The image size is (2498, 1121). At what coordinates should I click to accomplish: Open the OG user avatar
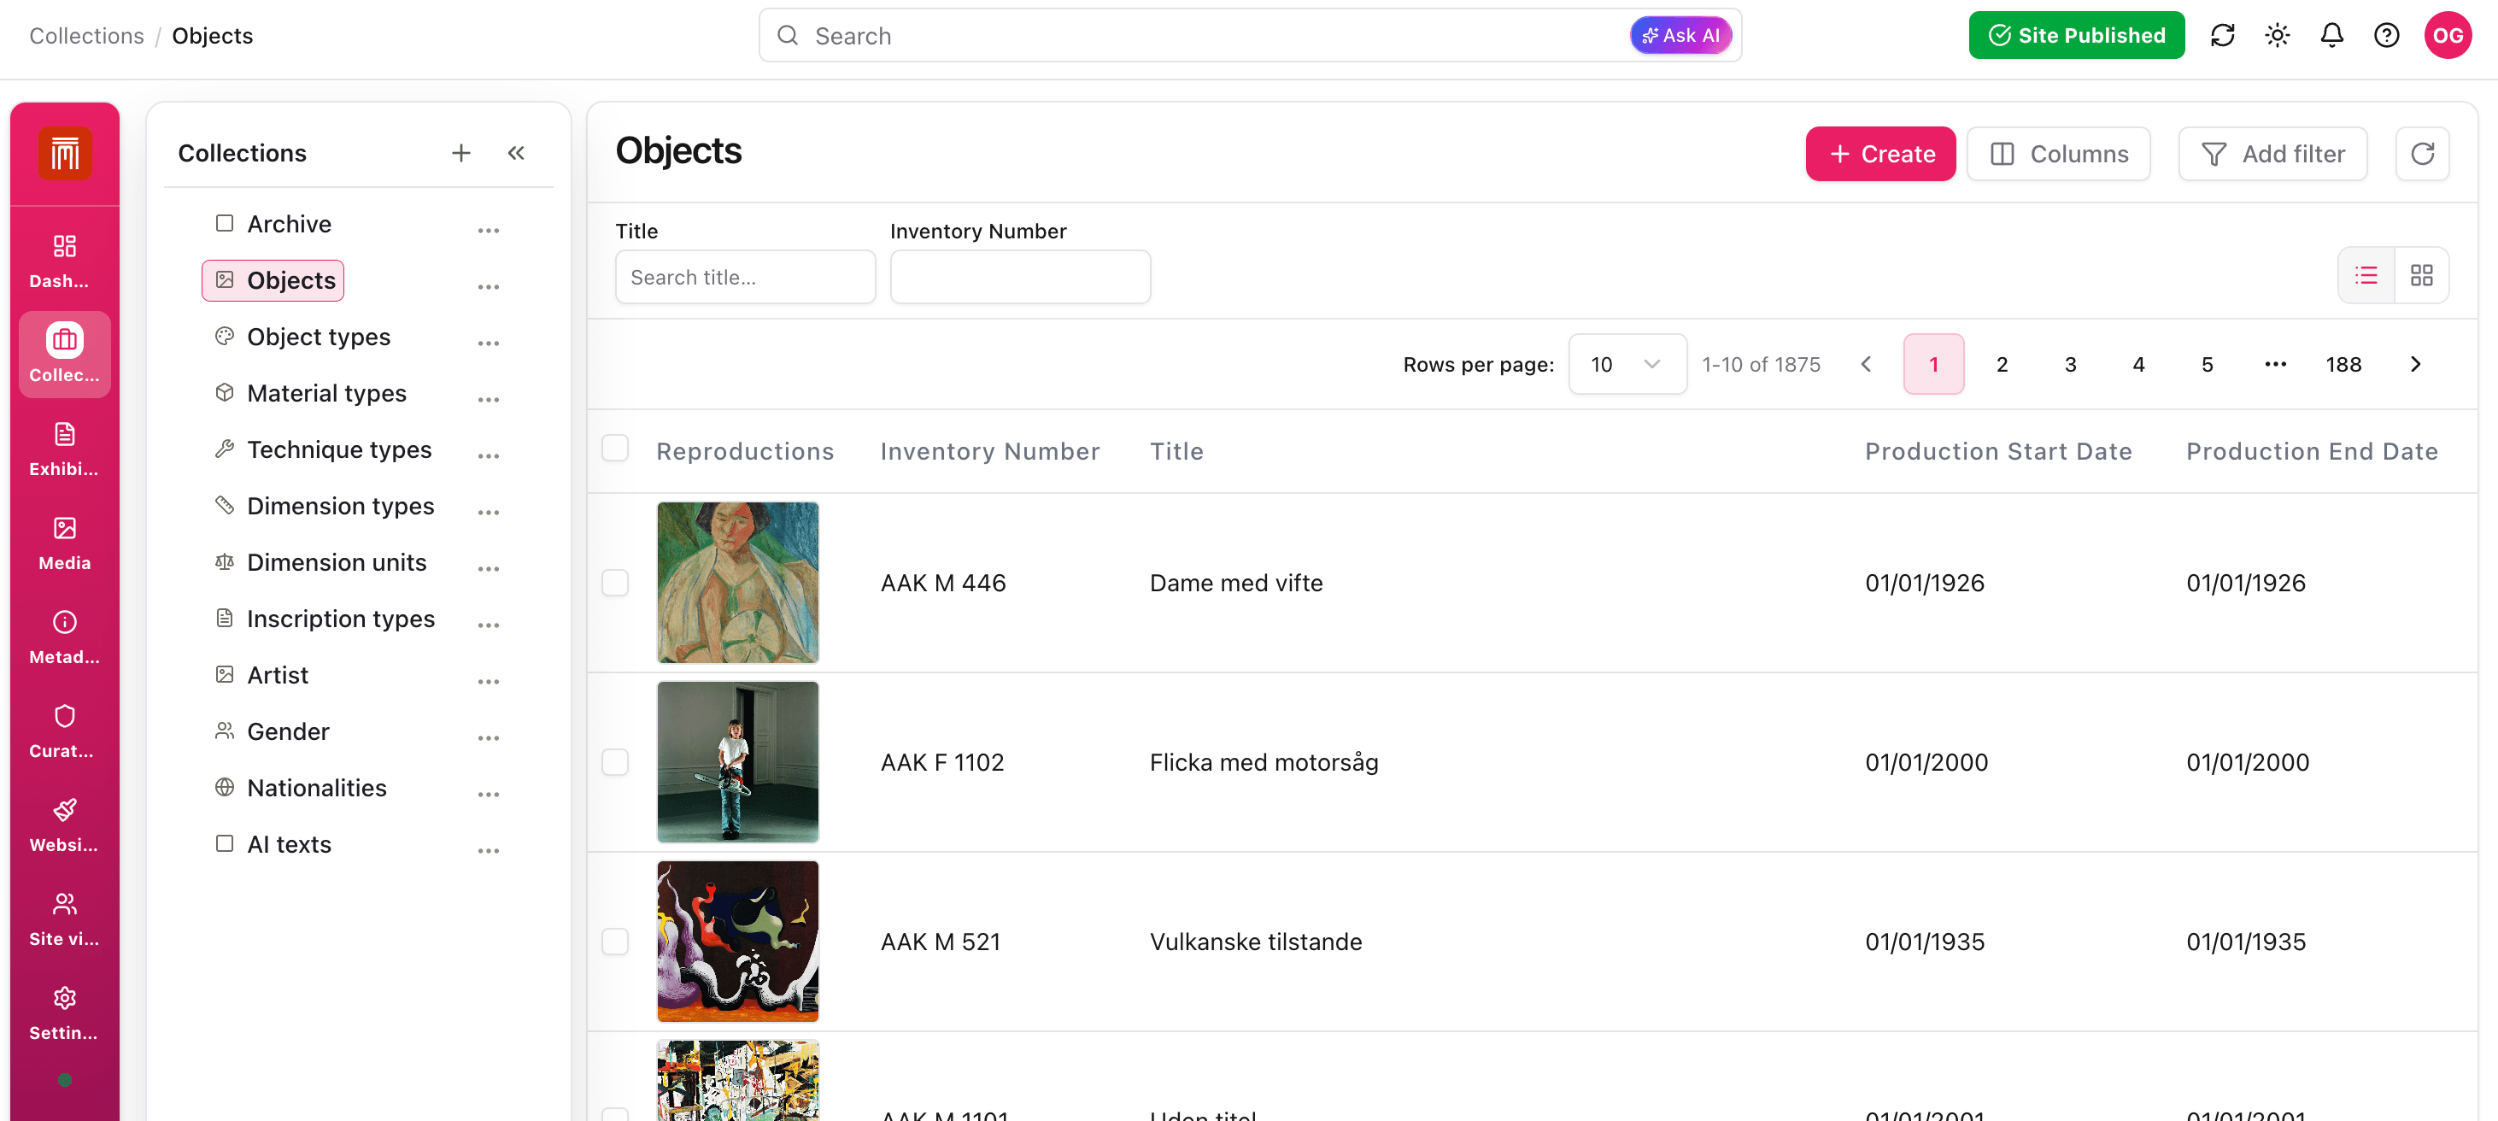click(2448, 36)
